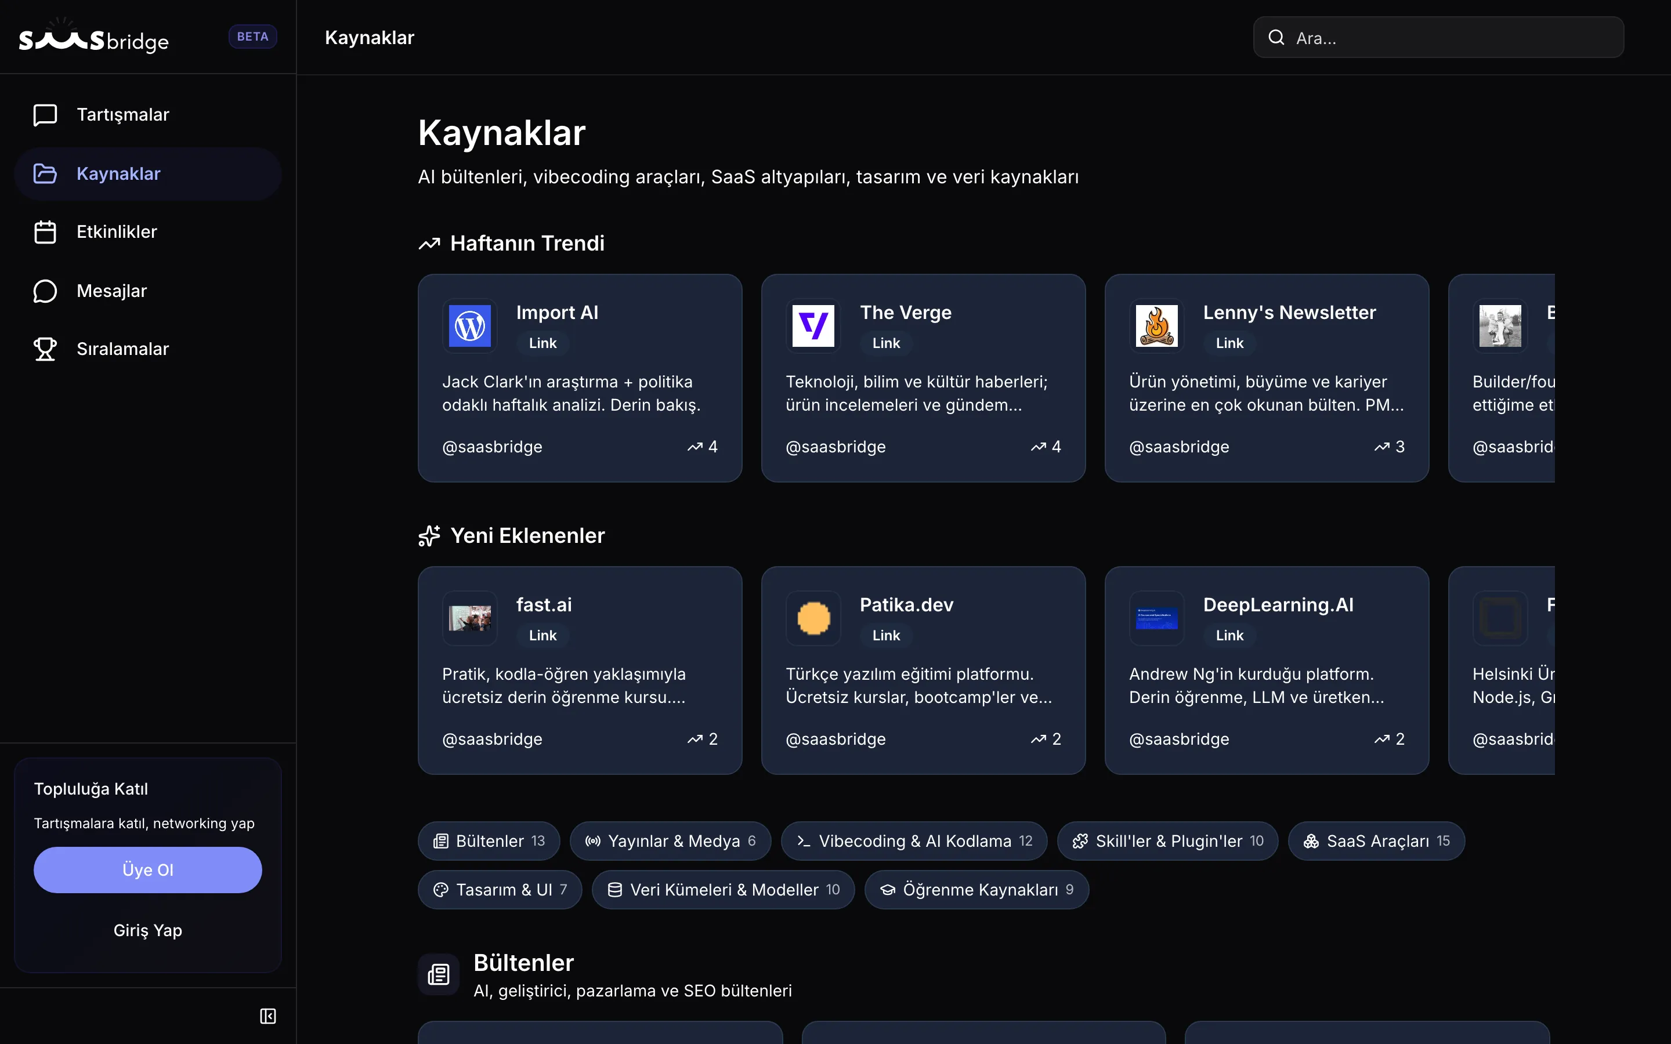Screen dimensions: 1671x1044
Task: Filter by Bültenler category
Action: pos(489,841)
